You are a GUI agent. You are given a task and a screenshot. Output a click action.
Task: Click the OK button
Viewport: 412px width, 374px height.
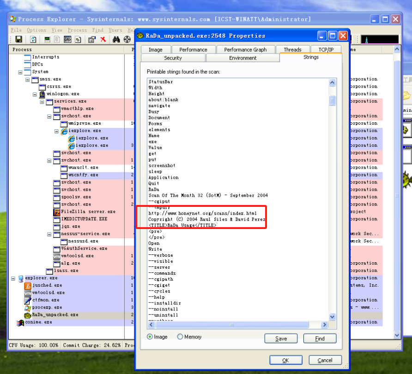click(x=285, y=360)
